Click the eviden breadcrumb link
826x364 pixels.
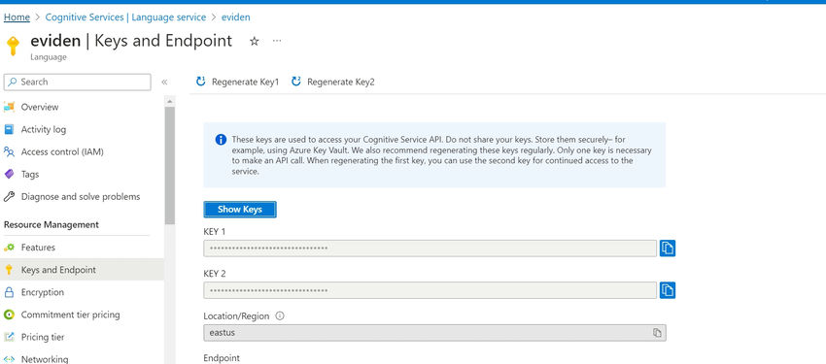tap(235, 17)
